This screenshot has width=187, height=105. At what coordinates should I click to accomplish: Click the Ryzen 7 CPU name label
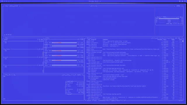162,17
